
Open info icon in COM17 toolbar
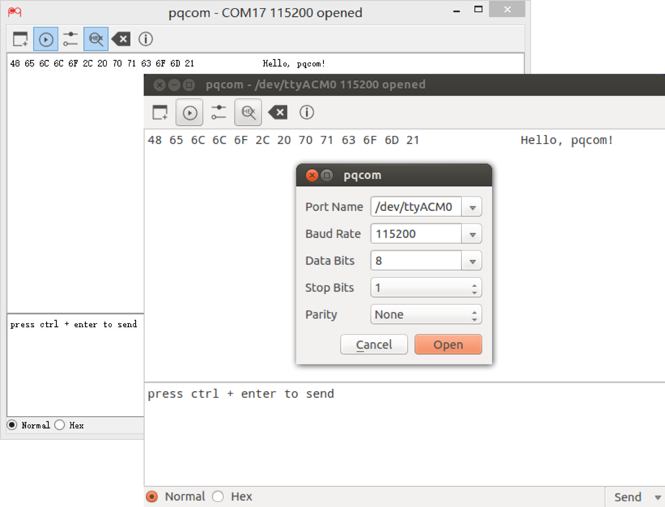(146, 39)
